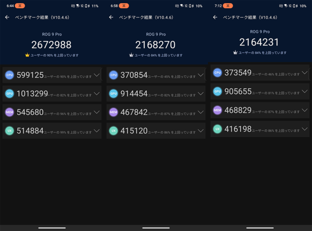This screenshot has height=231, width=312.
Task: Expand MEM 545680 row chevron
Action: [97, 112]
